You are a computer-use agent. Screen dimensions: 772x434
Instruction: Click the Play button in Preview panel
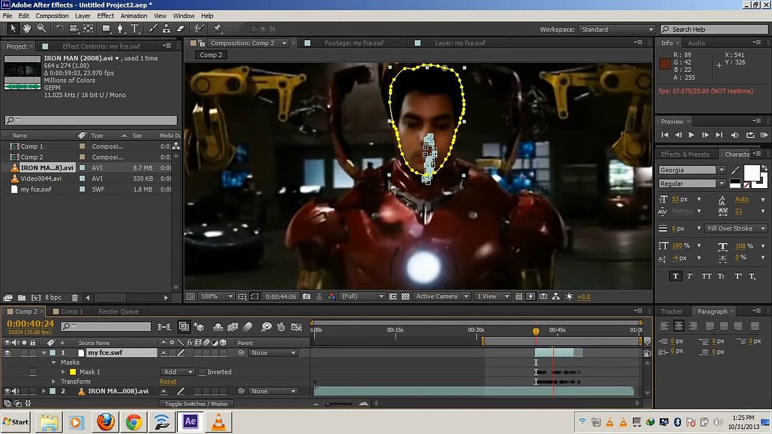coord(691,135)
